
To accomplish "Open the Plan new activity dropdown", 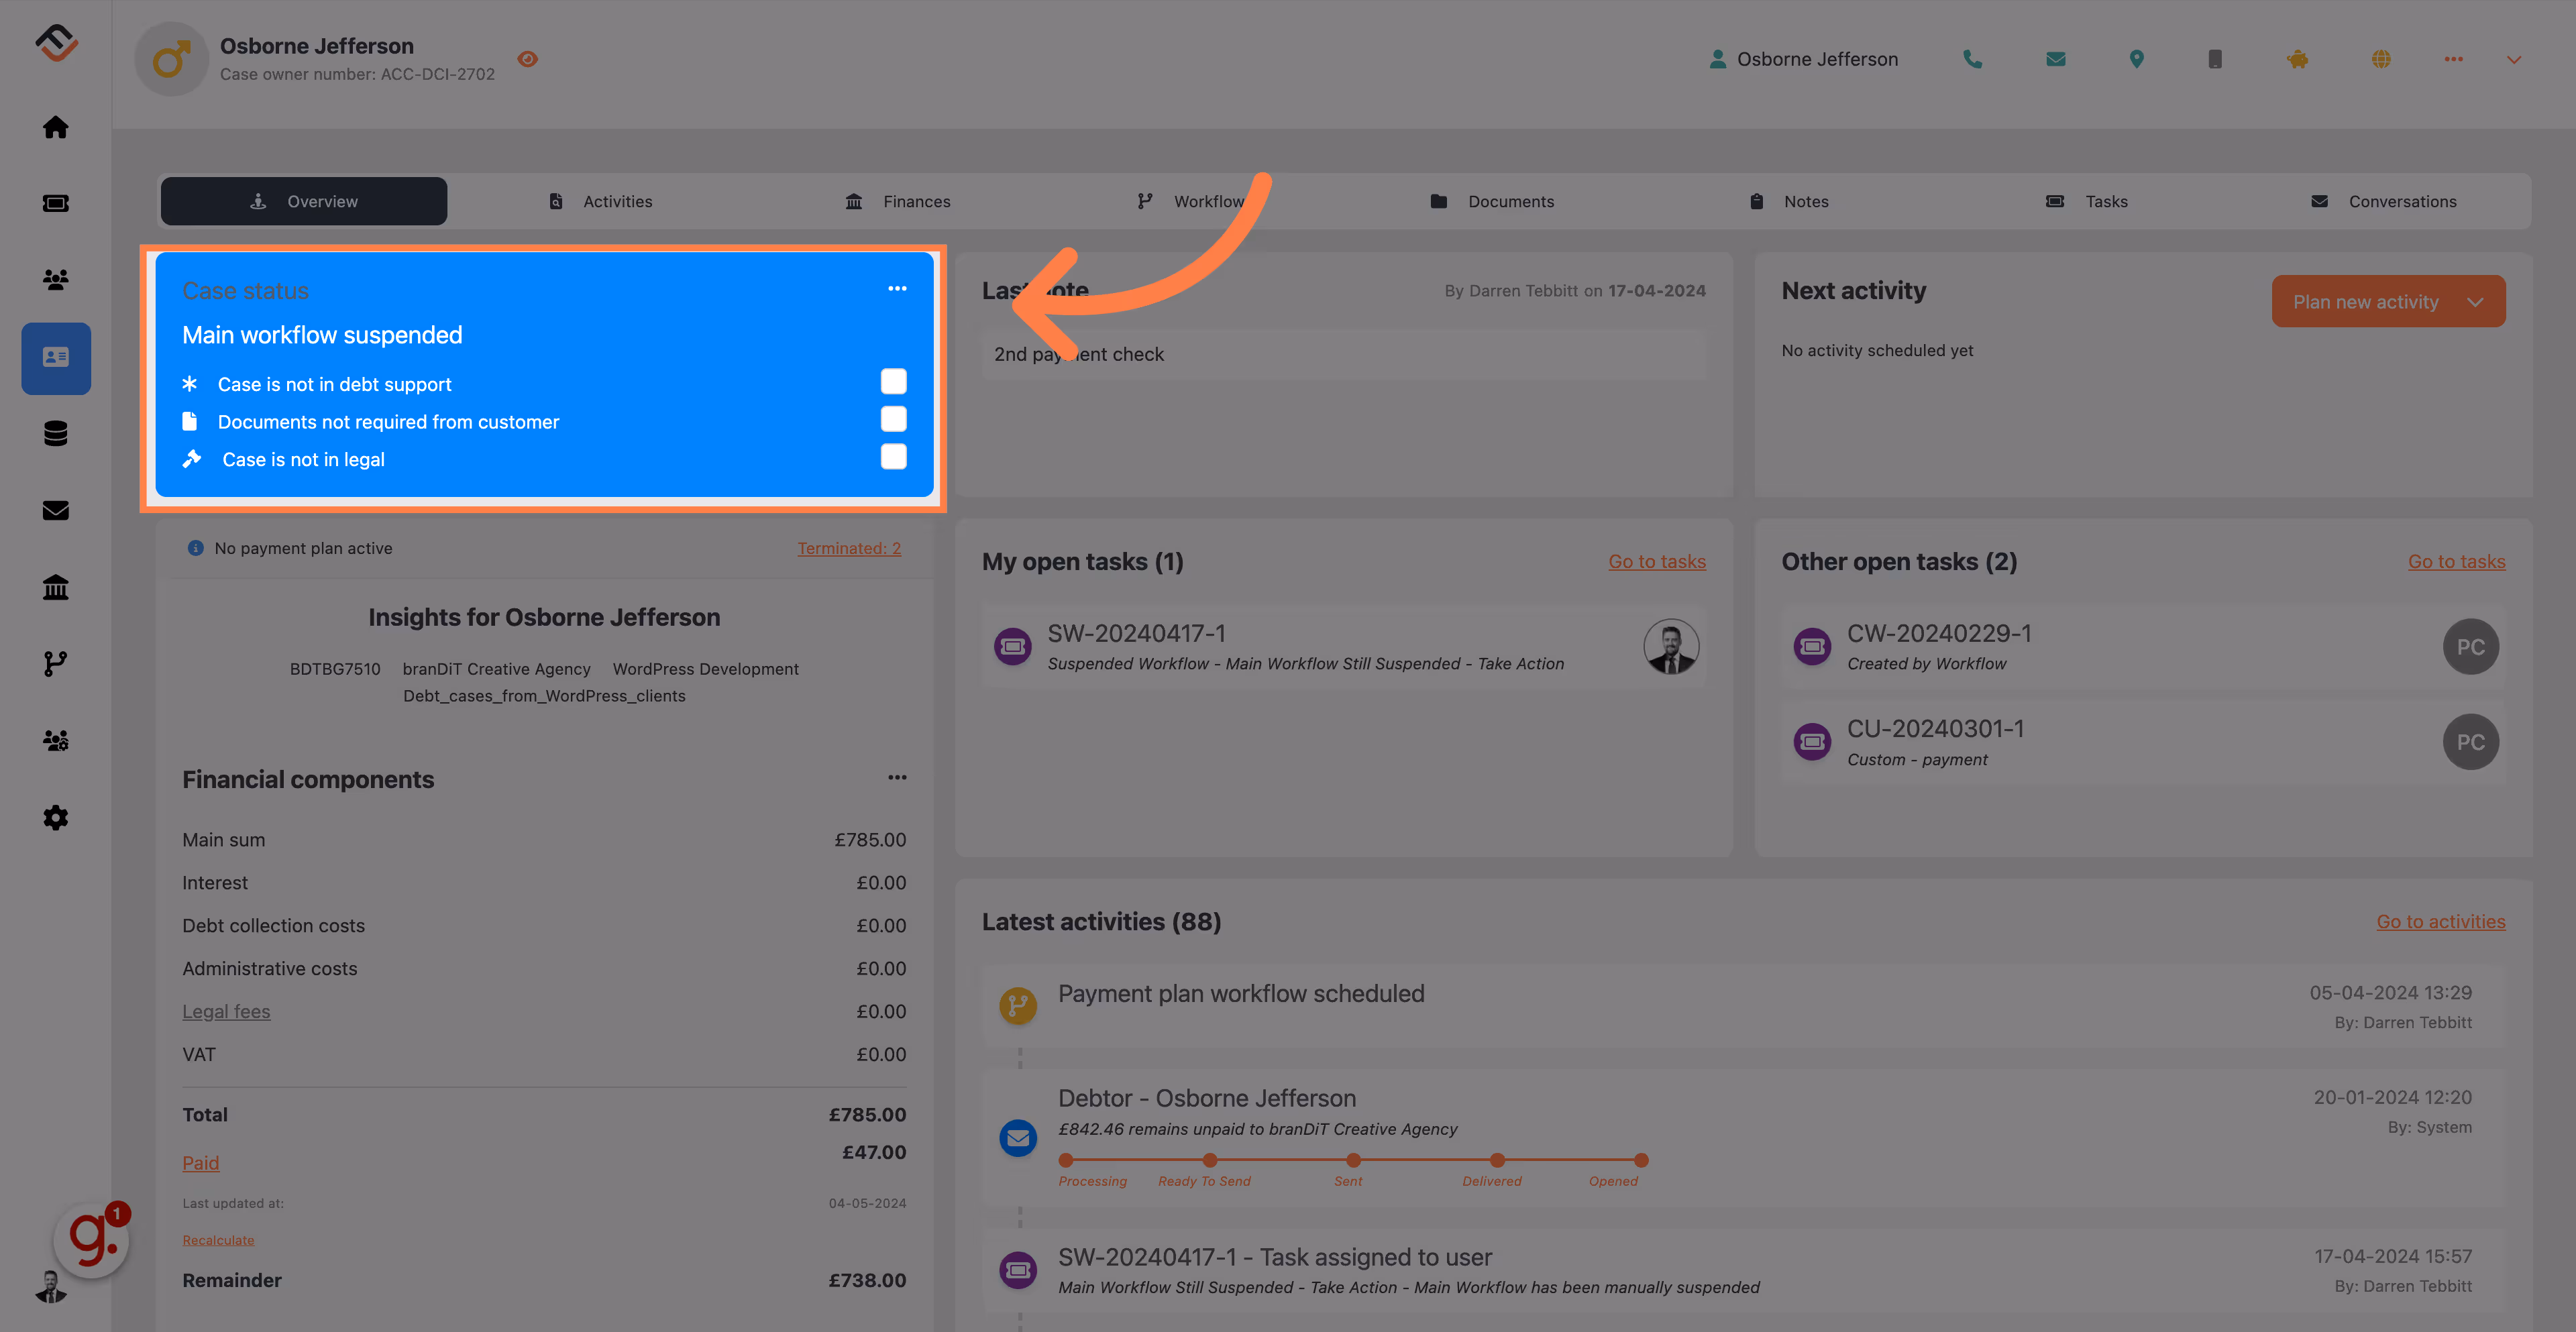I will coord(2475,302).
